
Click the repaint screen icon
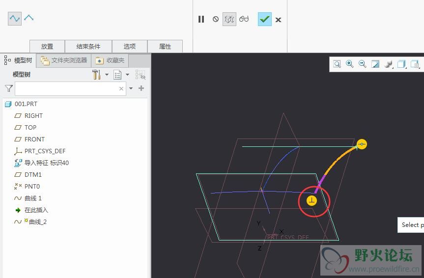click(375, 64)
